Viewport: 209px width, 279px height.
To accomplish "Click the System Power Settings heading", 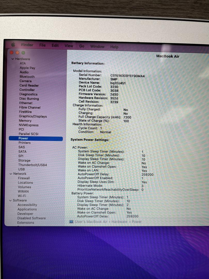I will 90,140.
